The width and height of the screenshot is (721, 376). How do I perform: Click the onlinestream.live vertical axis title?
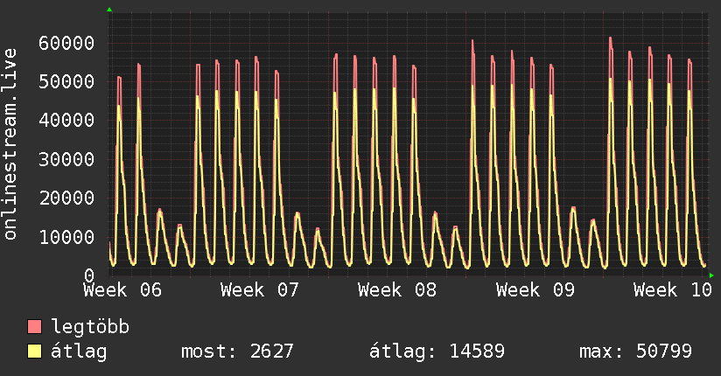click(x=10, y=144)
